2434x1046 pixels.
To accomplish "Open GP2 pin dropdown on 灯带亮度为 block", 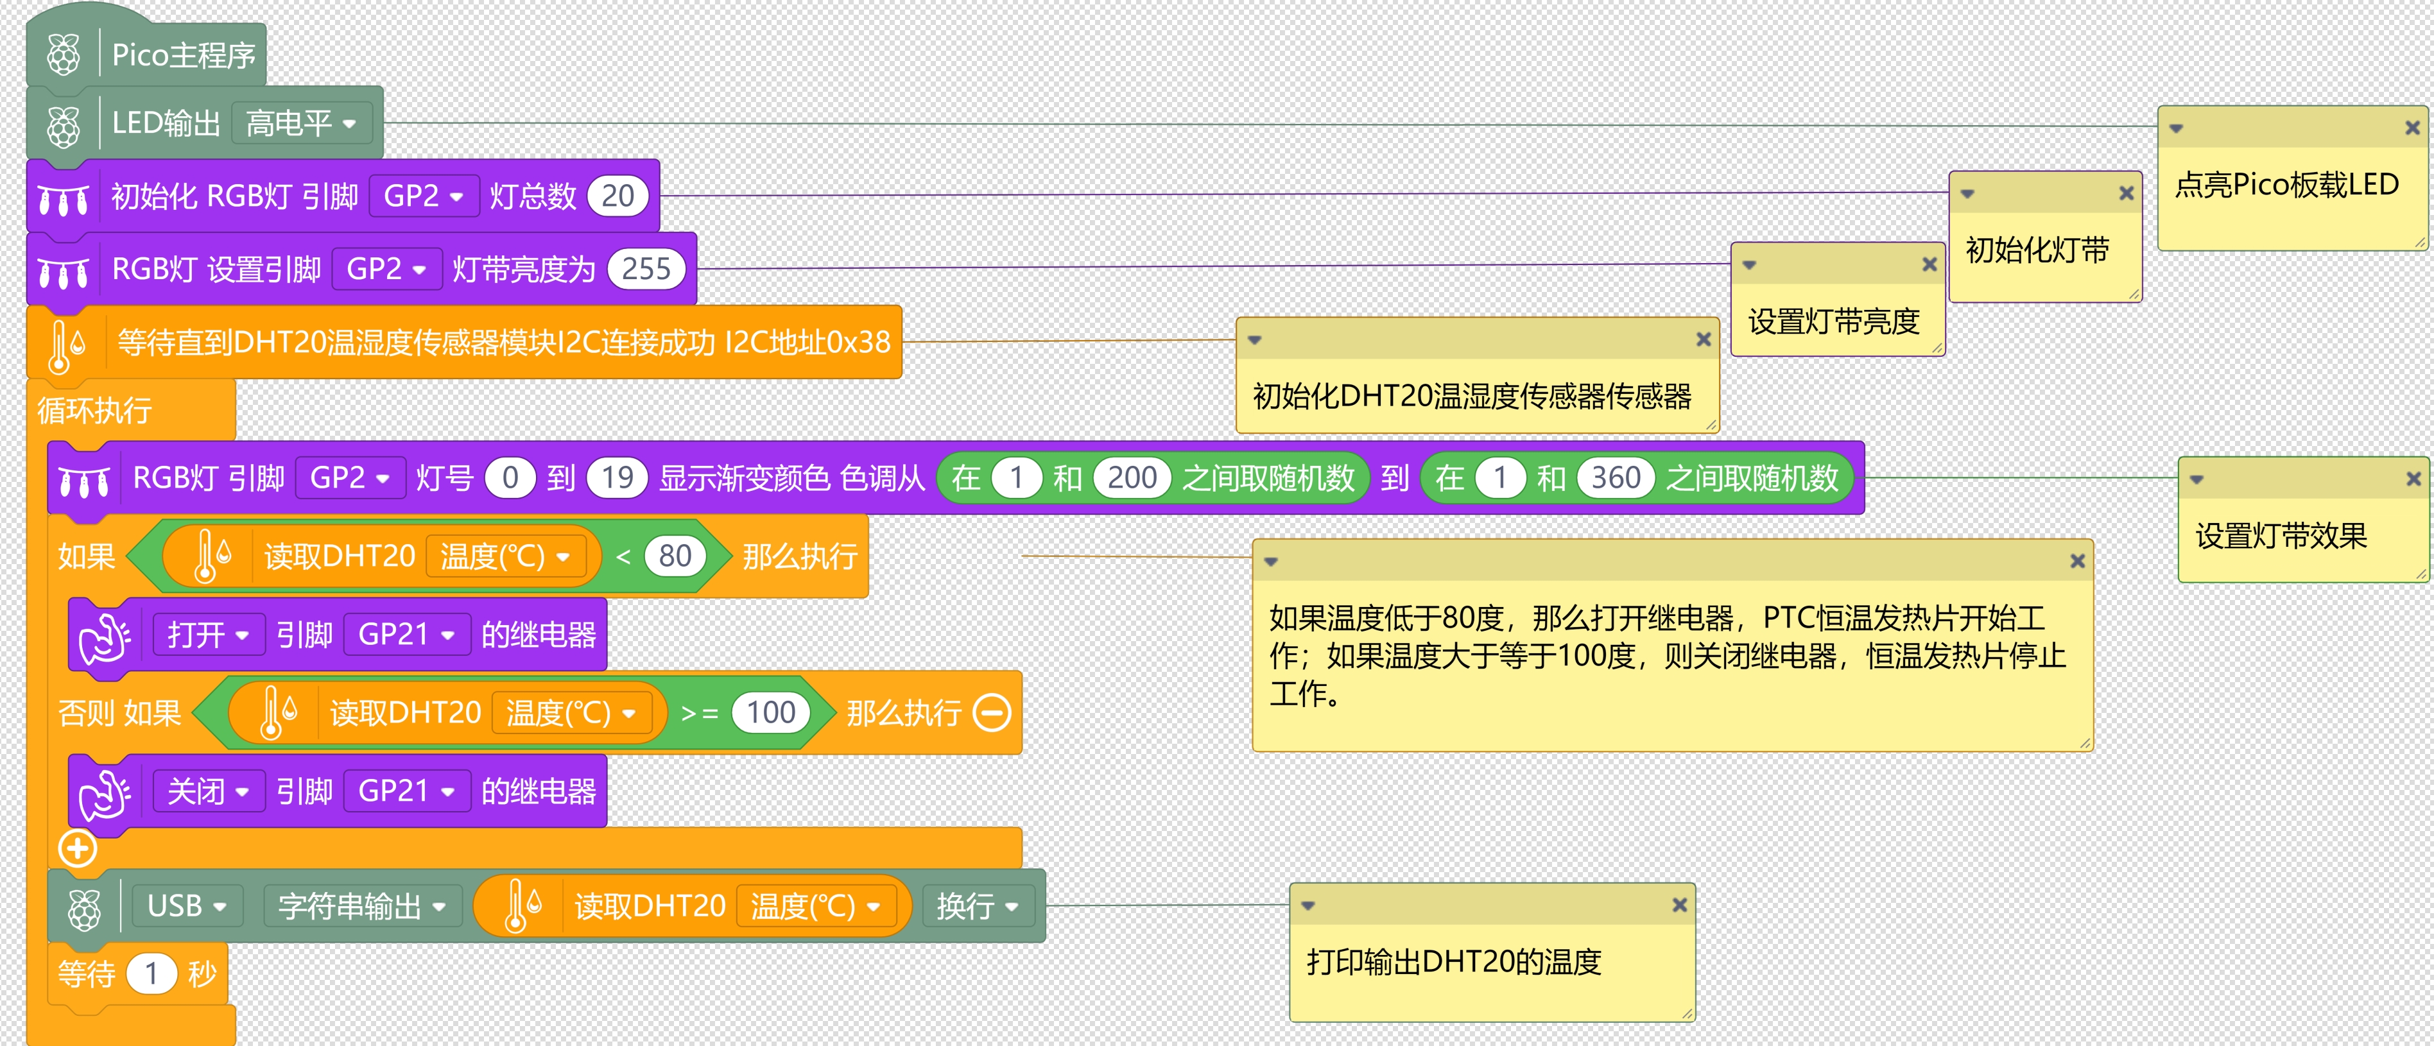I will 386,270.
